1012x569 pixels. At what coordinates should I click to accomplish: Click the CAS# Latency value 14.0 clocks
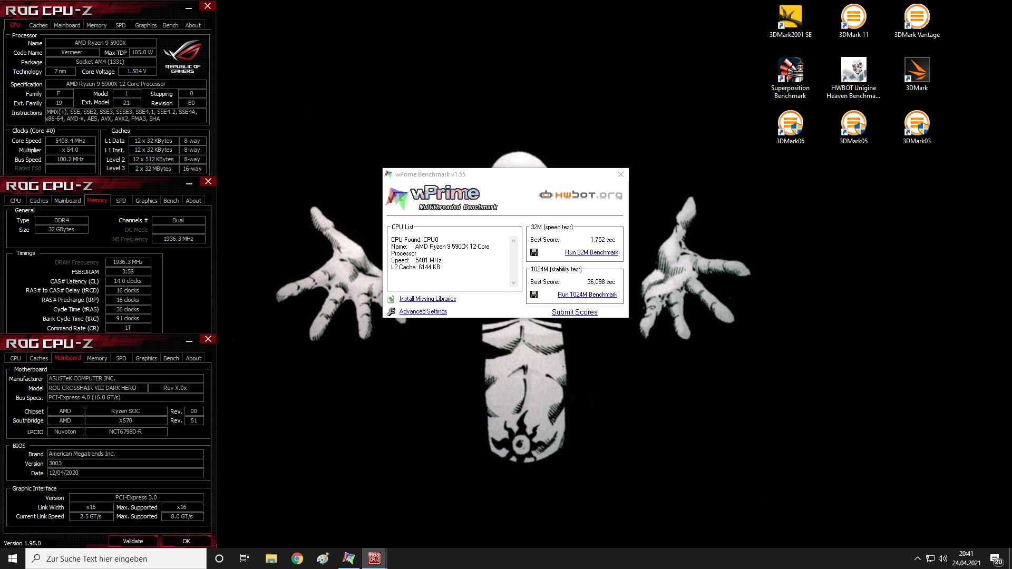point(128,281)
